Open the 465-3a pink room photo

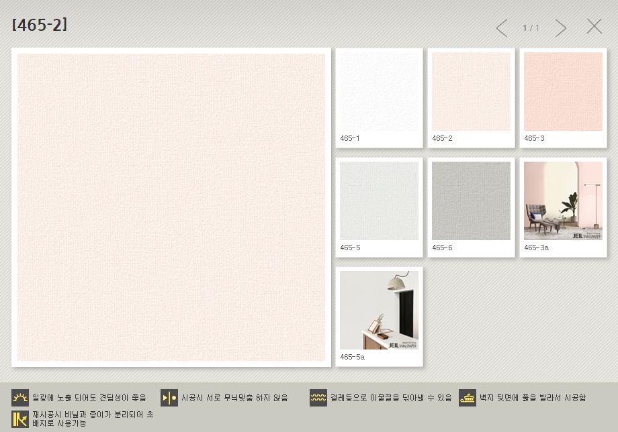point(563,201)
